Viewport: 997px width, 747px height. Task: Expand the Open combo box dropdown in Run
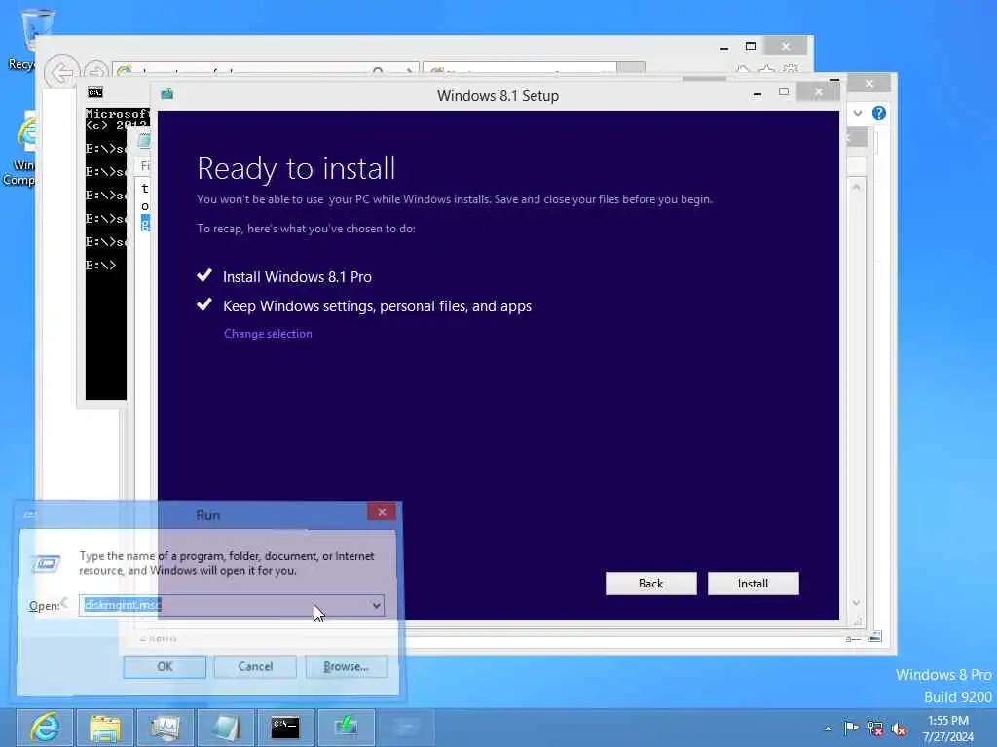377,605
